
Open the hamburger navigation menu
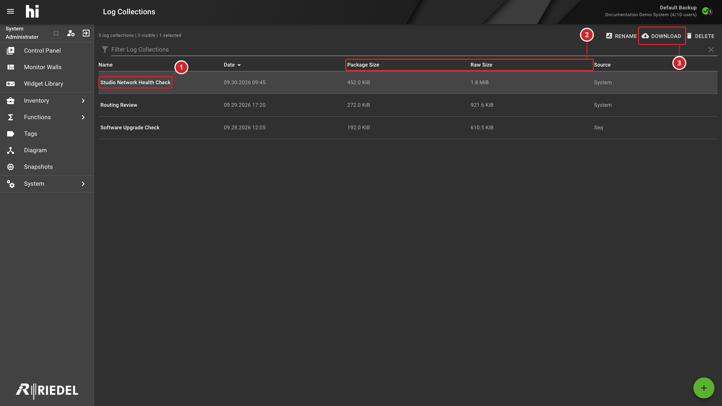(11, 12)
